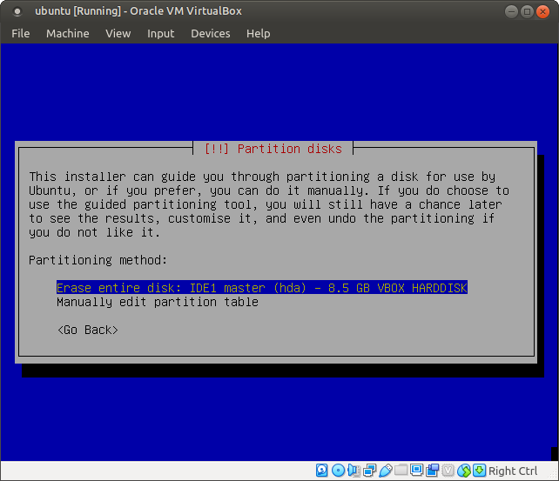Screen dimensions: 559x481
Task: Click the Go Back button
Action: click(88, 330)
